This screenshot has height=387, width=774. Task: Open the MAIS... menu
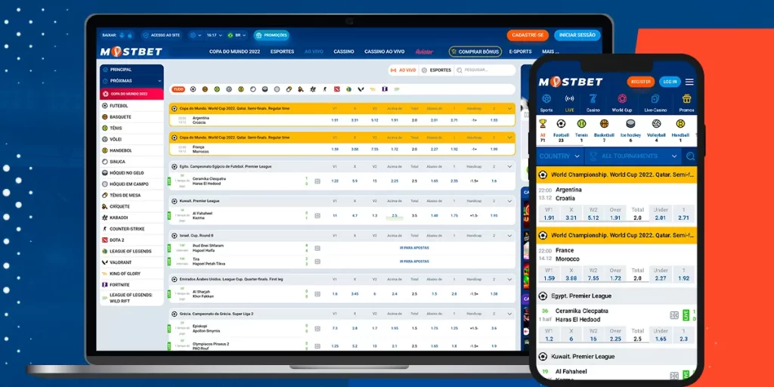550,51
